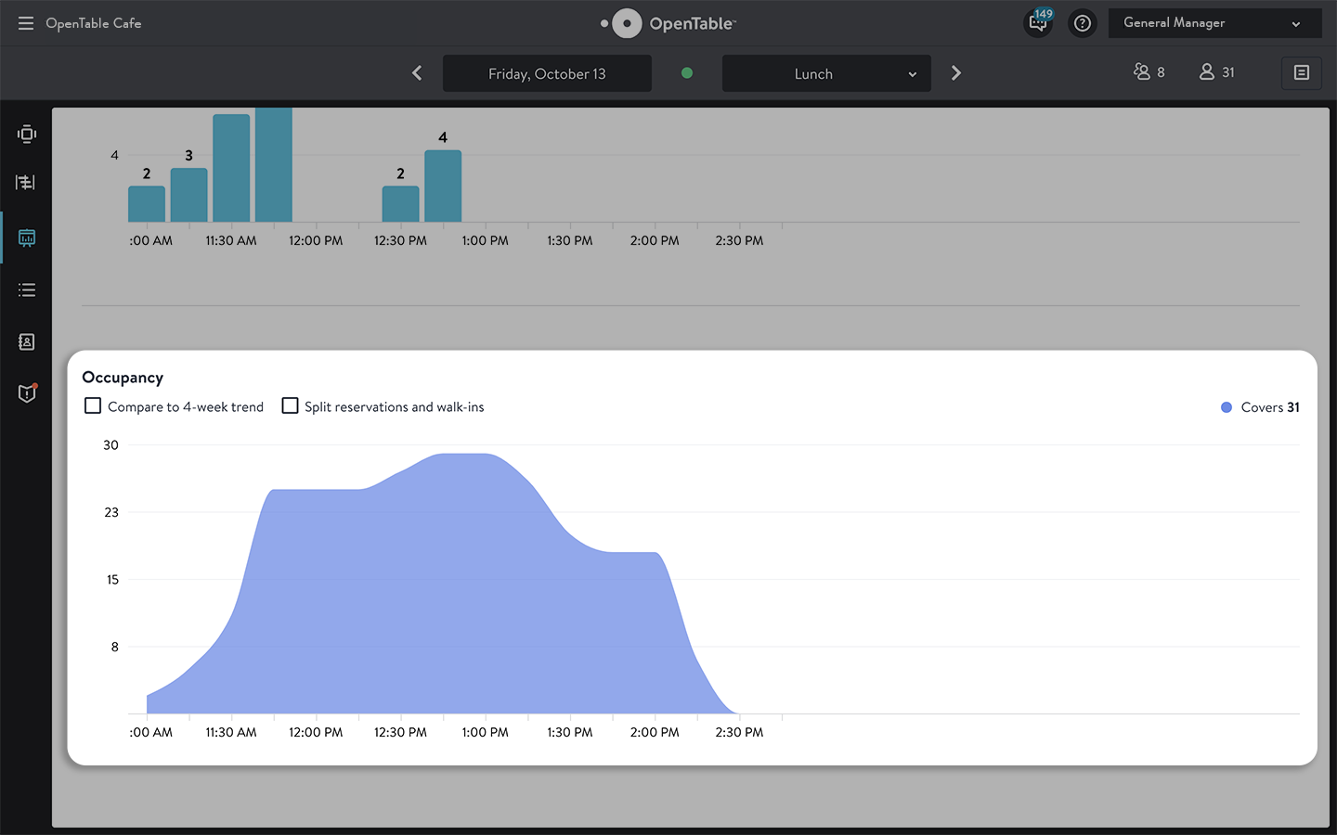1337x835 pixels.
Task: Open the messages icon showing 149
Action: pos(1039,22)
